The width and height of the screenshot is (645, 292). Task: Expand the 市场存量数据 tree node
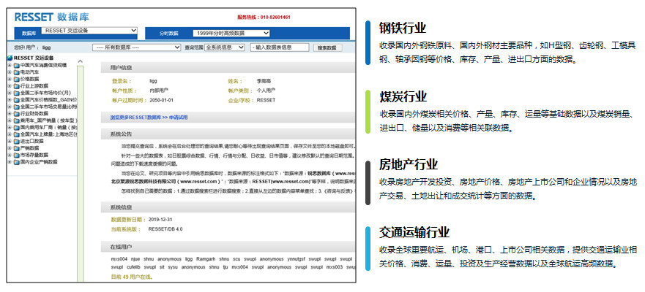click(10, 155)
